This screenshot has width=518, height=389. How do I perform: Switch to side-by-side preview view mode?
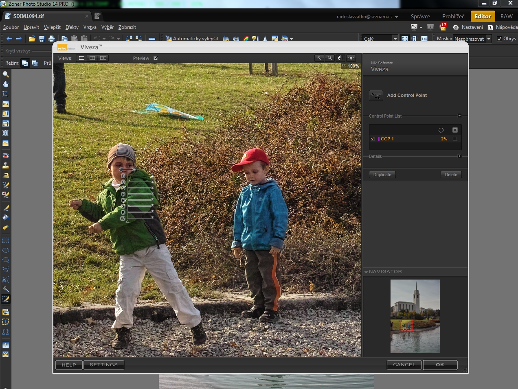103,58
